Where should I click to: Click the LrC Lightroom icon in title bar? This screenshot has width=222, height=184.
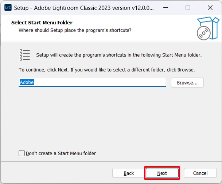tap(6, 7)
